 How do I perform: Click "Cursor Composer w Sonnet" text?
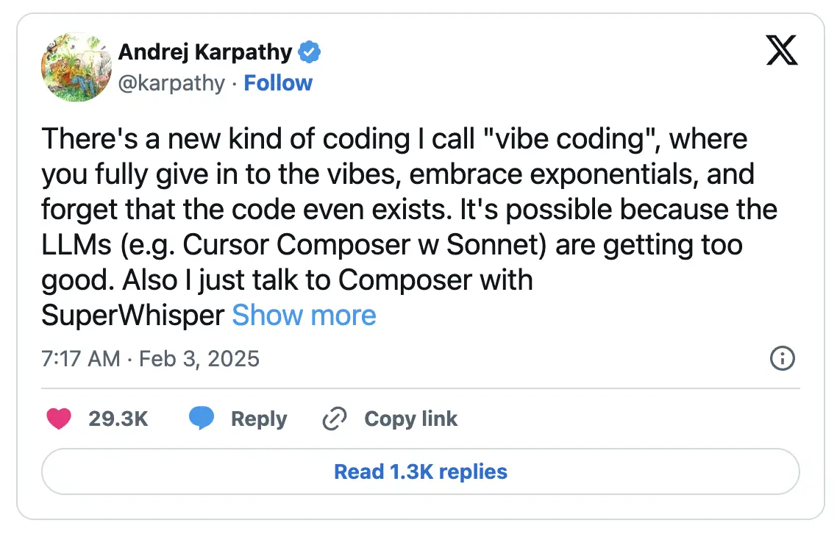pos(363,245)
